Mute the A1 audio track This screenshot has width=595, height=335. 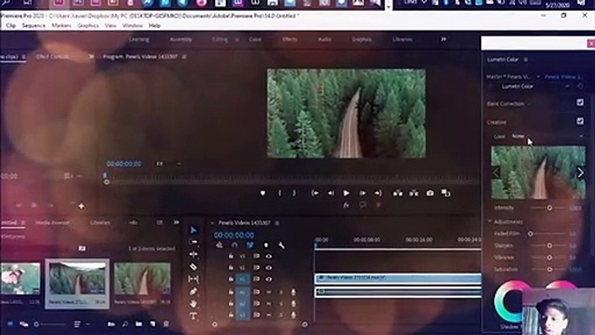(269, 292)
